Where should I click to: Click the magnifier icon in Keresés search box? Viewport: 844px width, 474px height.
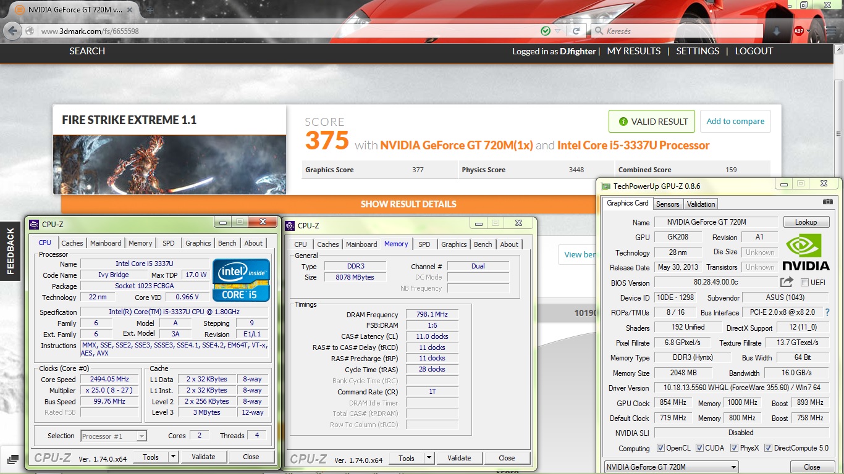click(x=599, y=31)
